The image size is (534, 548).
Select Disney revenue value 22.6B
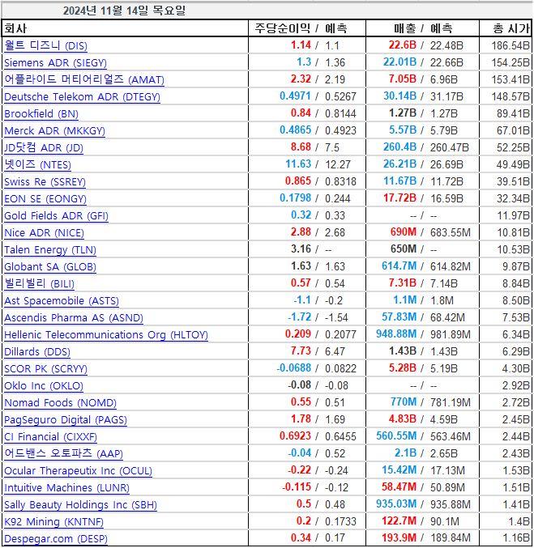tap(403, 45)
